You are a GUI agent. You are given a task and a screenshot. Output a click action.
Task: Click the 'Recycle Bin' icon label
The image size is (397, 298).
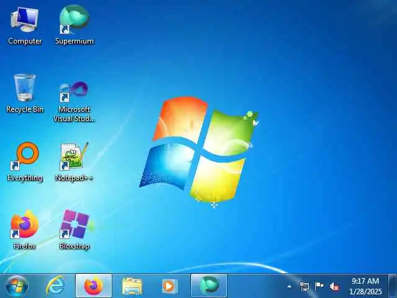coord(25,109)
